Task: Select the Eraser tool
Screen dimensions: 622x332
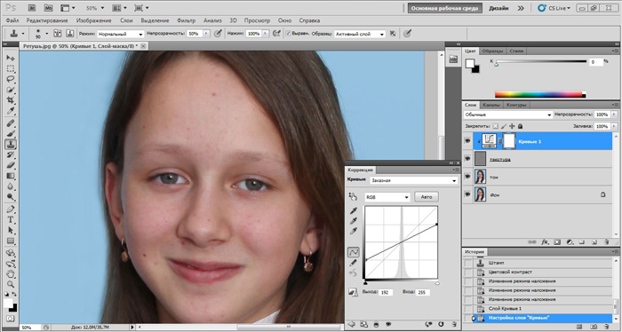Action: tap(11, 166)
